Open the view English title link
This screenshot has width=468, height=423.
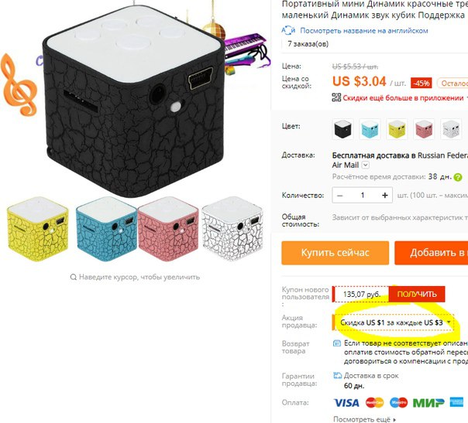click(364, 30)
